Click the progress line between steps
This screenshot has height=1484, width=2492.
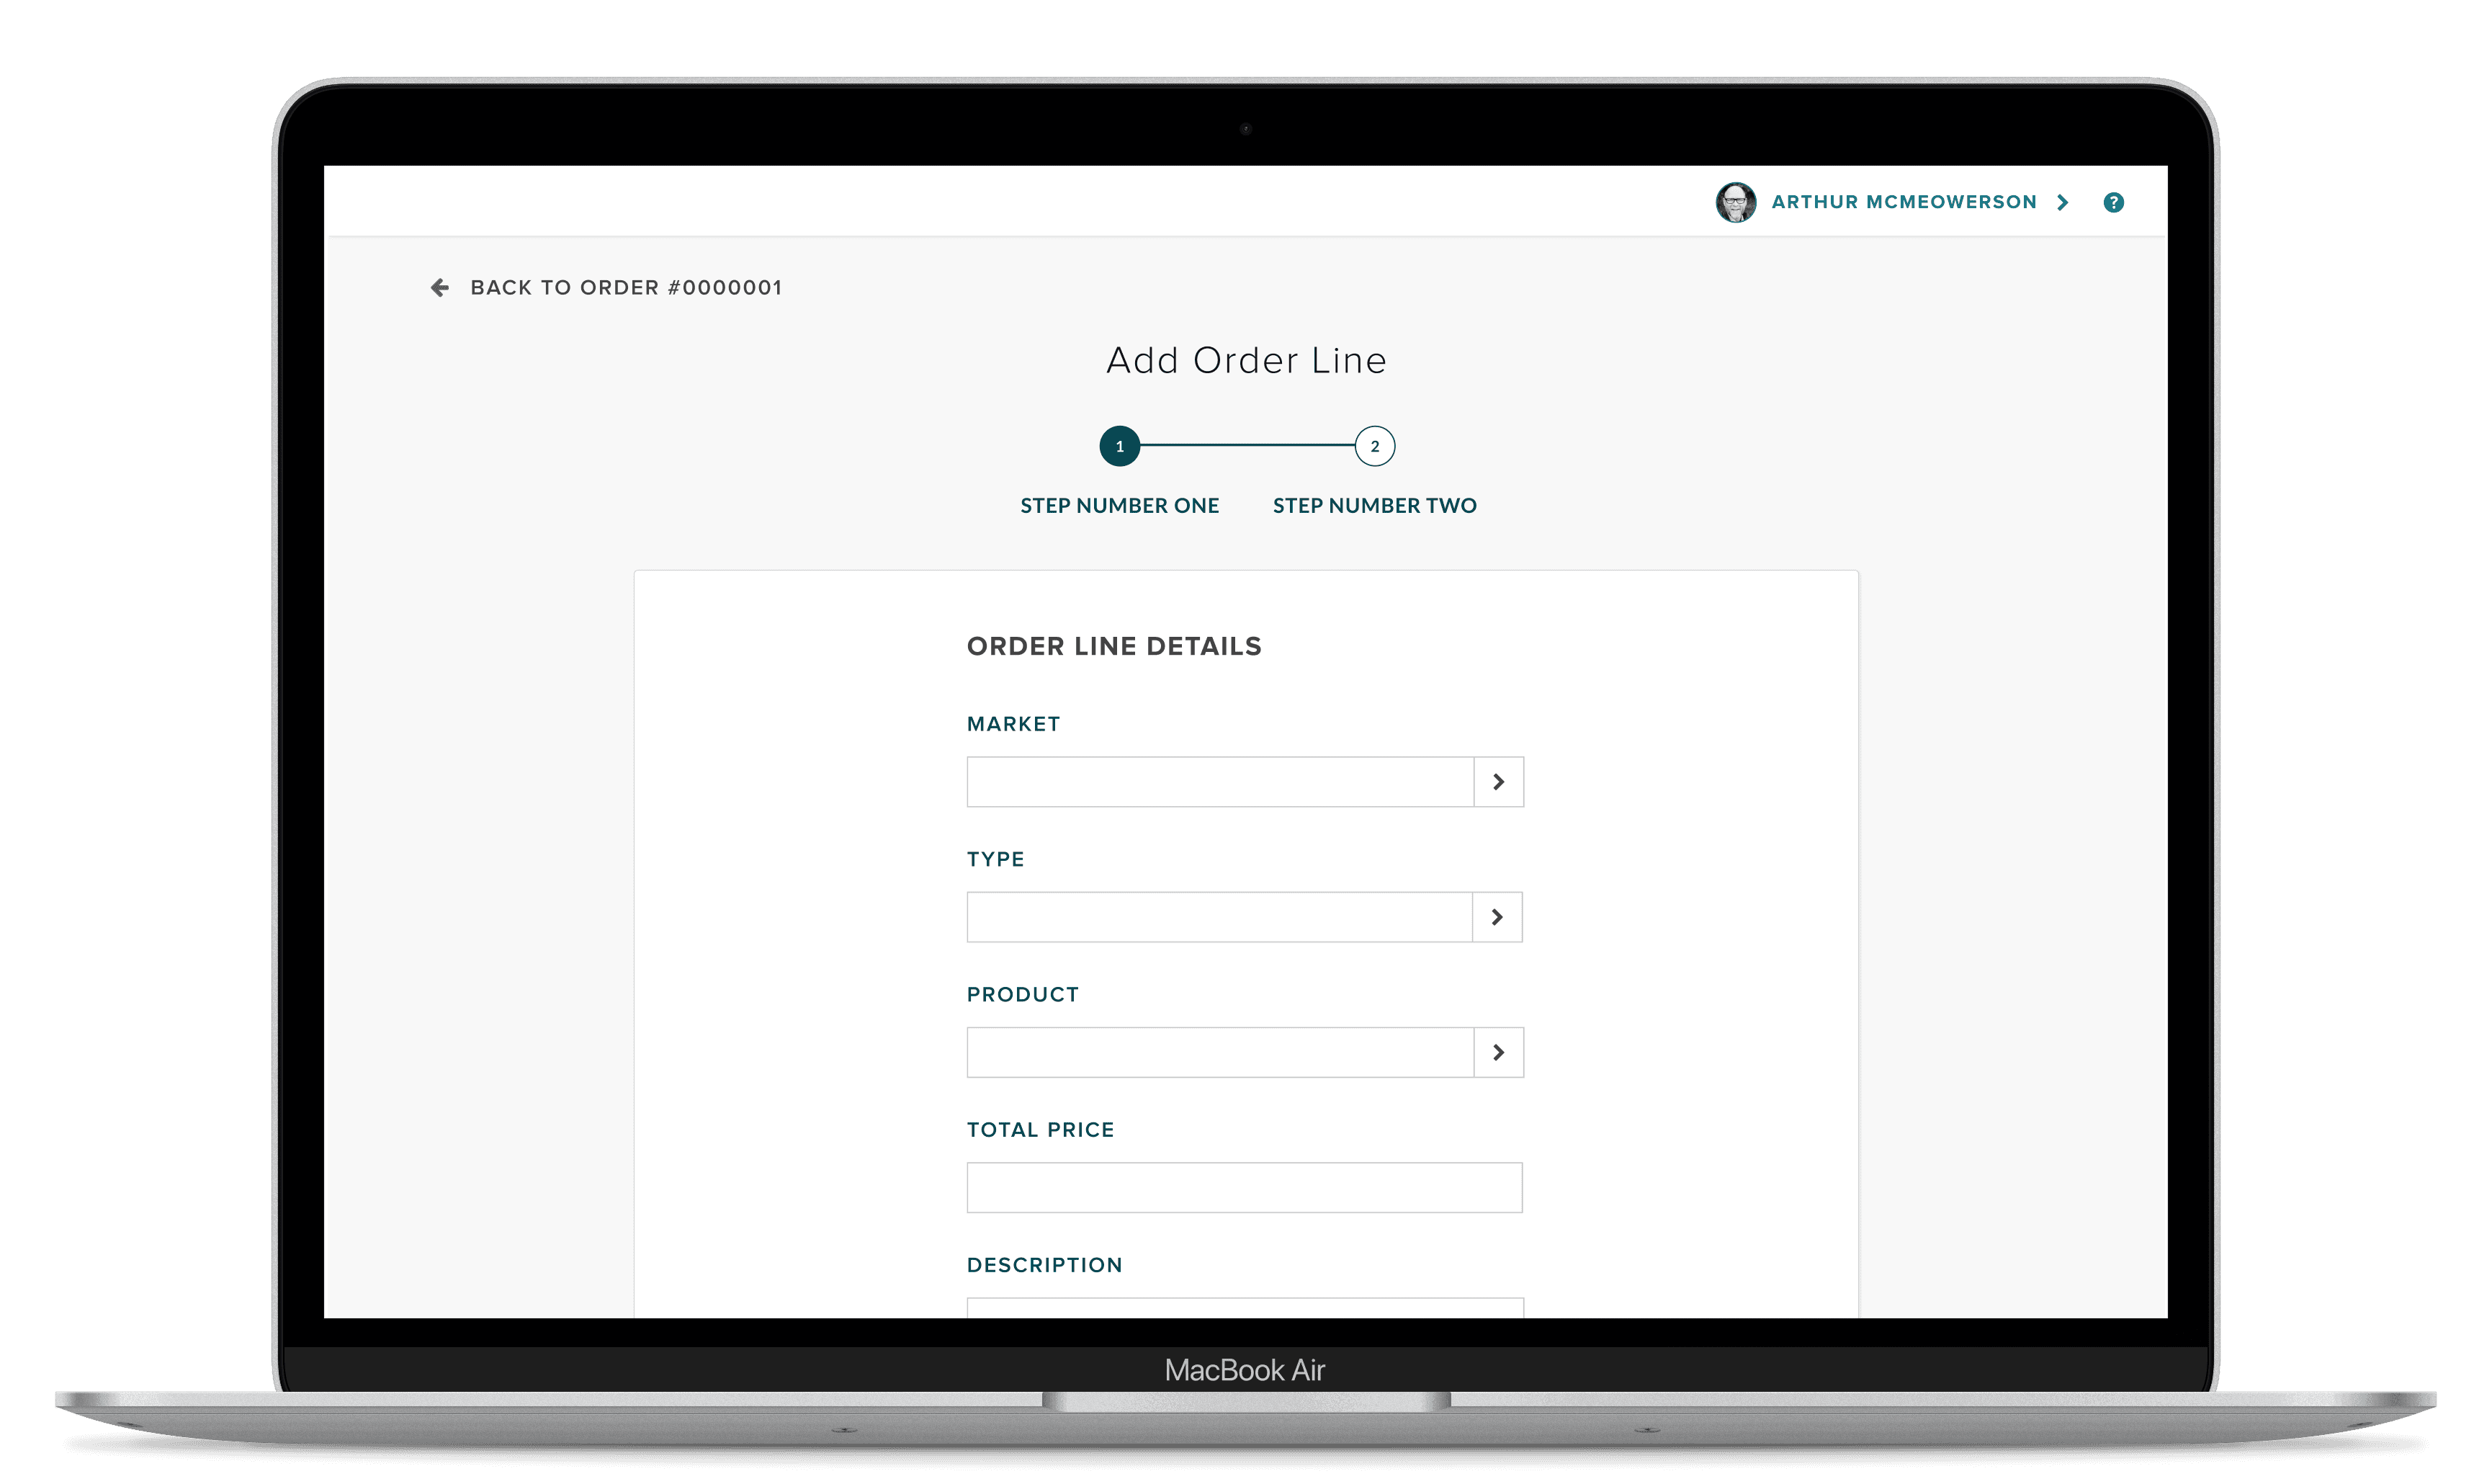coord(1247,445)
